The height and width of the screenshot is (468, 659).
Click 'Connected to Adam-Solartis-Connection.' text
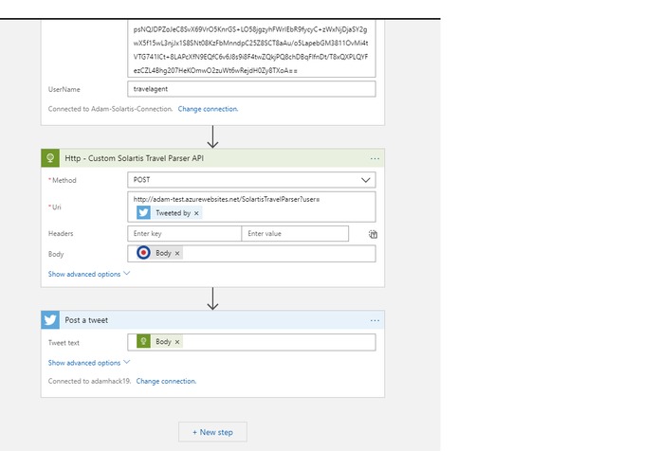110,109
